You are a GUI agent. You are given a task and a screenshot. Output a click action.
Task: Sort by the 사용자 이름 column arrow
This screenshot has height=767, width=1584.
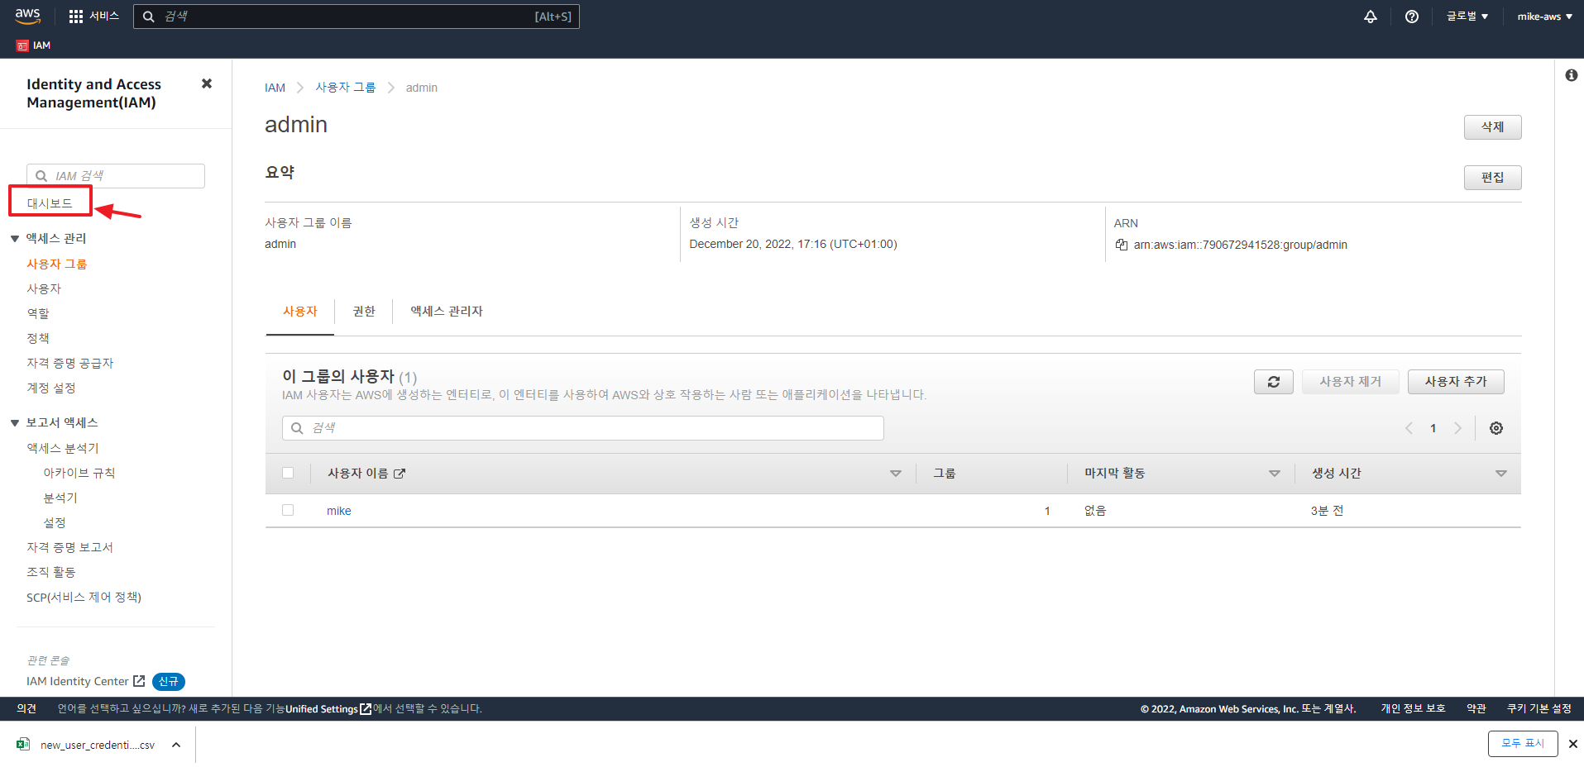pos(895,474)
